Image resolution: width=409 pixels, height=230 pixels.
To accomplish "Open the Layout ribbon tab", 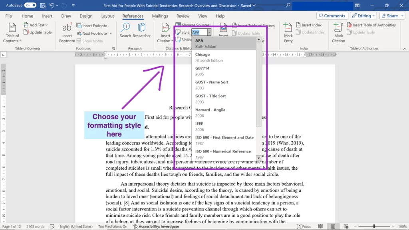I will [107, 16].
